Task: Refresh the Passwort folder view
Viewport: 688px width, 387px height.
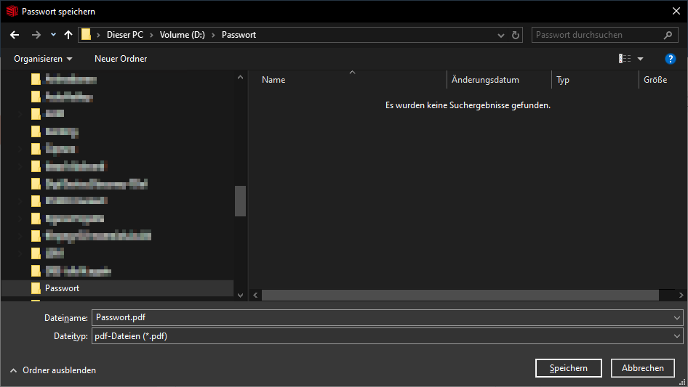Action: 516,35
